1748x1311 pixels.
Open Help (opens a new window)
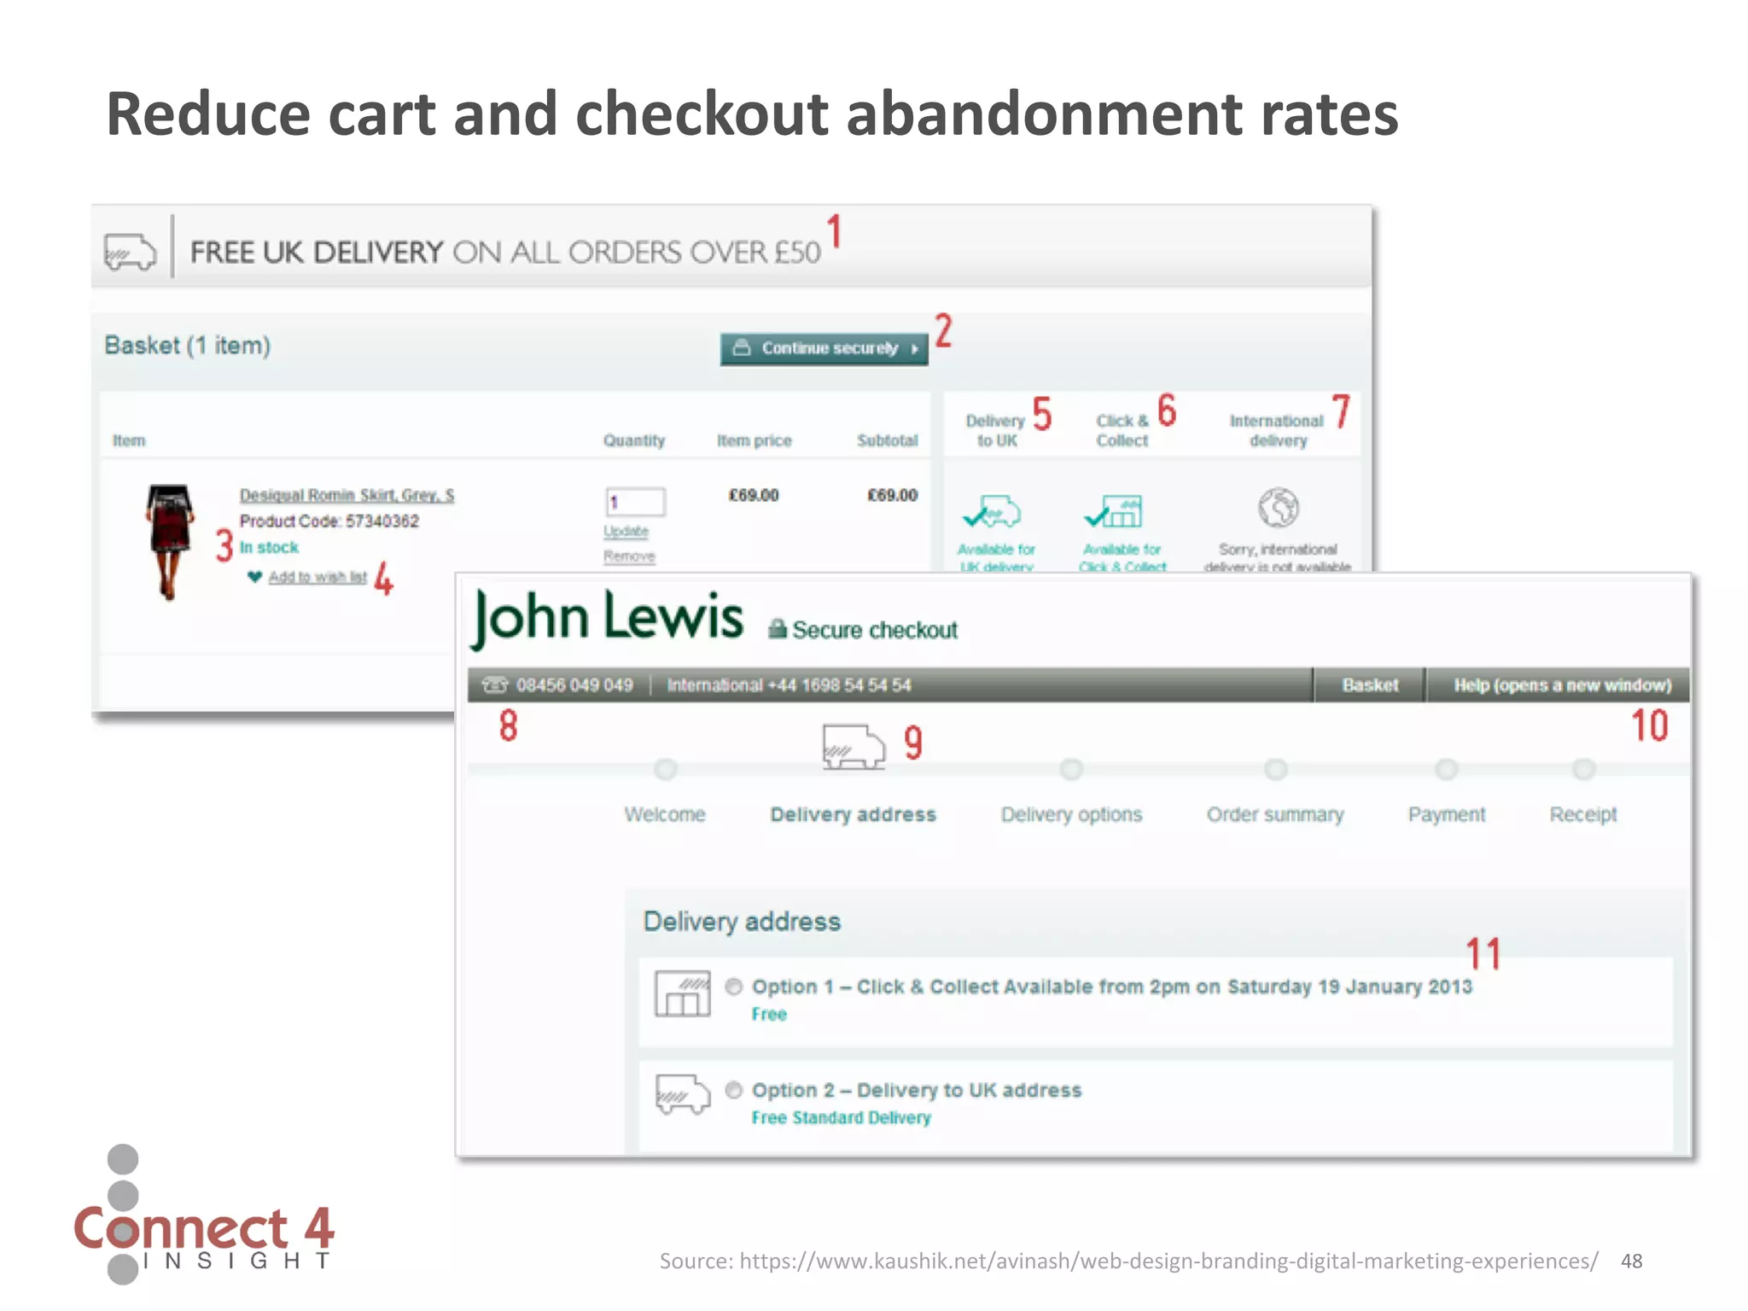click(x=1562, y=685)
